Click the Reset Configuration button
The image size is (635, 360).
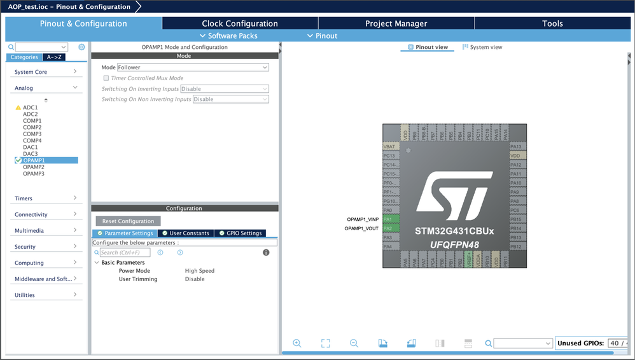128,221
